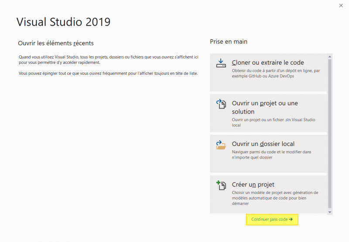The image size is (349, 242).
Task: Click scrollbar up arrow in Prise en main
Action: click(330, 57)
